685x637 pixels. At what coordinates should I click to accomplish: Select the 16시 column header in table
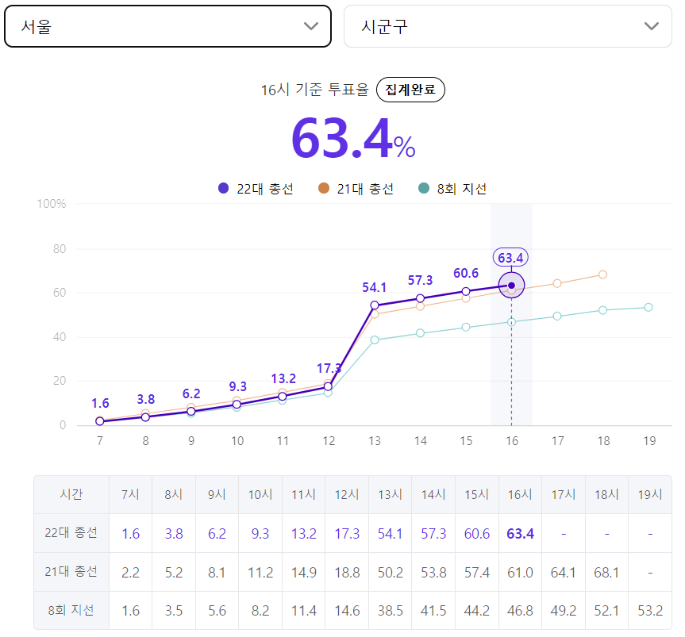[x=520, y=494]
